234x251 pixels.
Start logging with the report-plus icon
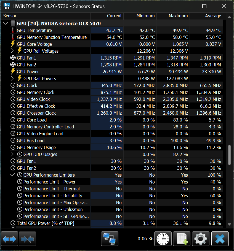coord(182,239)
